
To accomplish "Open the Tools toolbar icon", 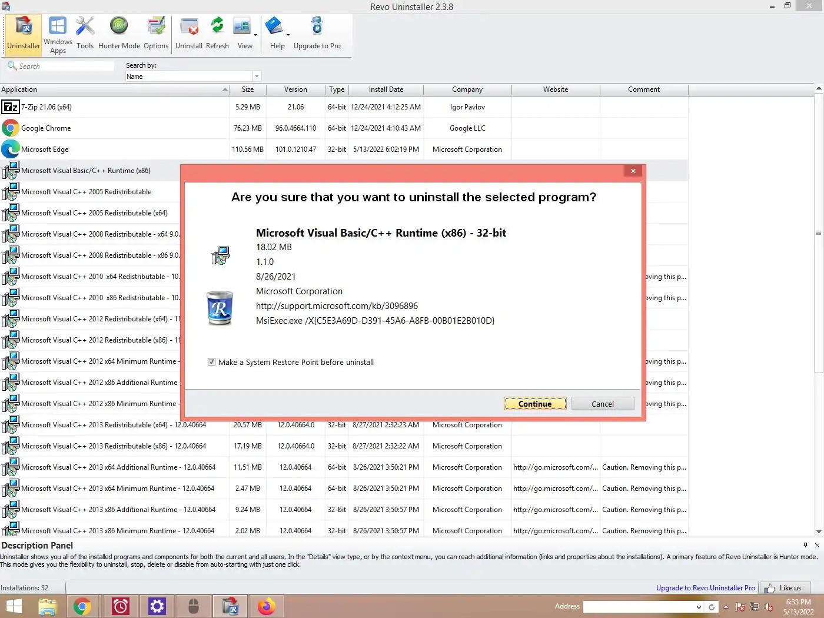I will coord(85,34).
